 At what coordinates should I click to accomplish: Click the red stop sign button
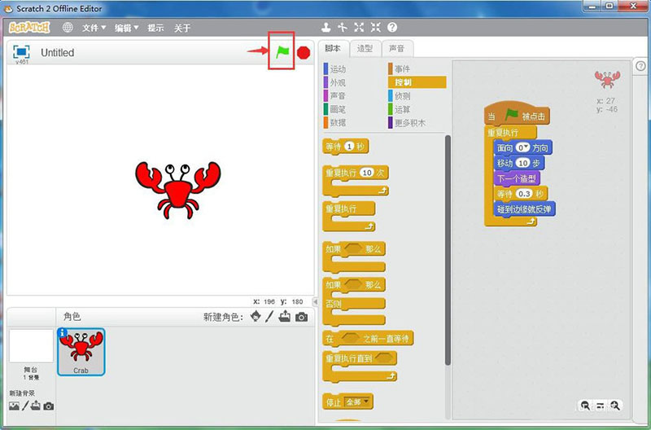[304, 53]
